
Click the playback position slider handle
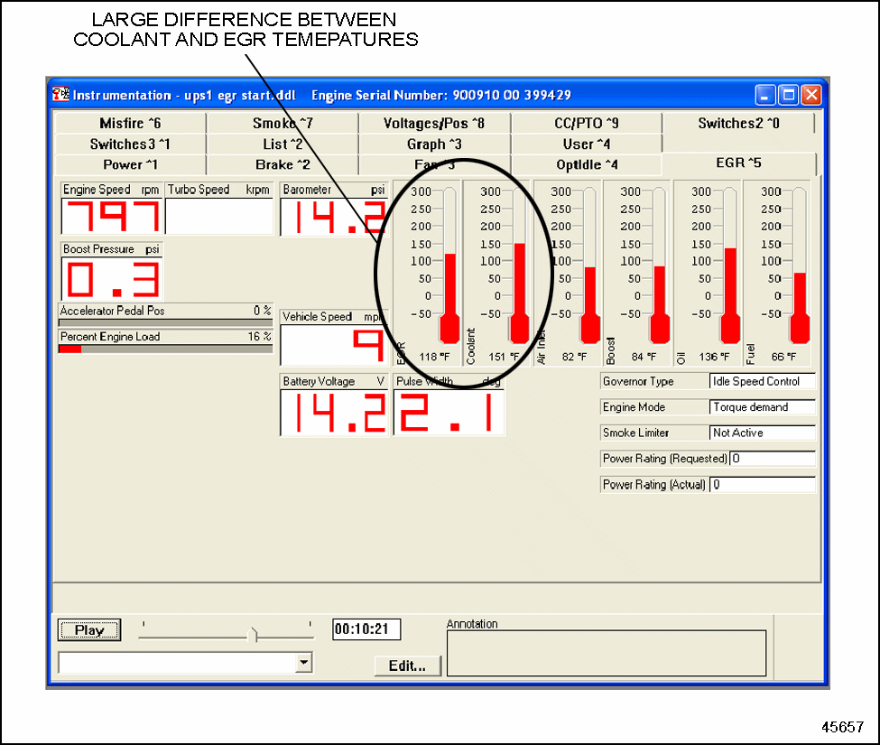point(253,635)
